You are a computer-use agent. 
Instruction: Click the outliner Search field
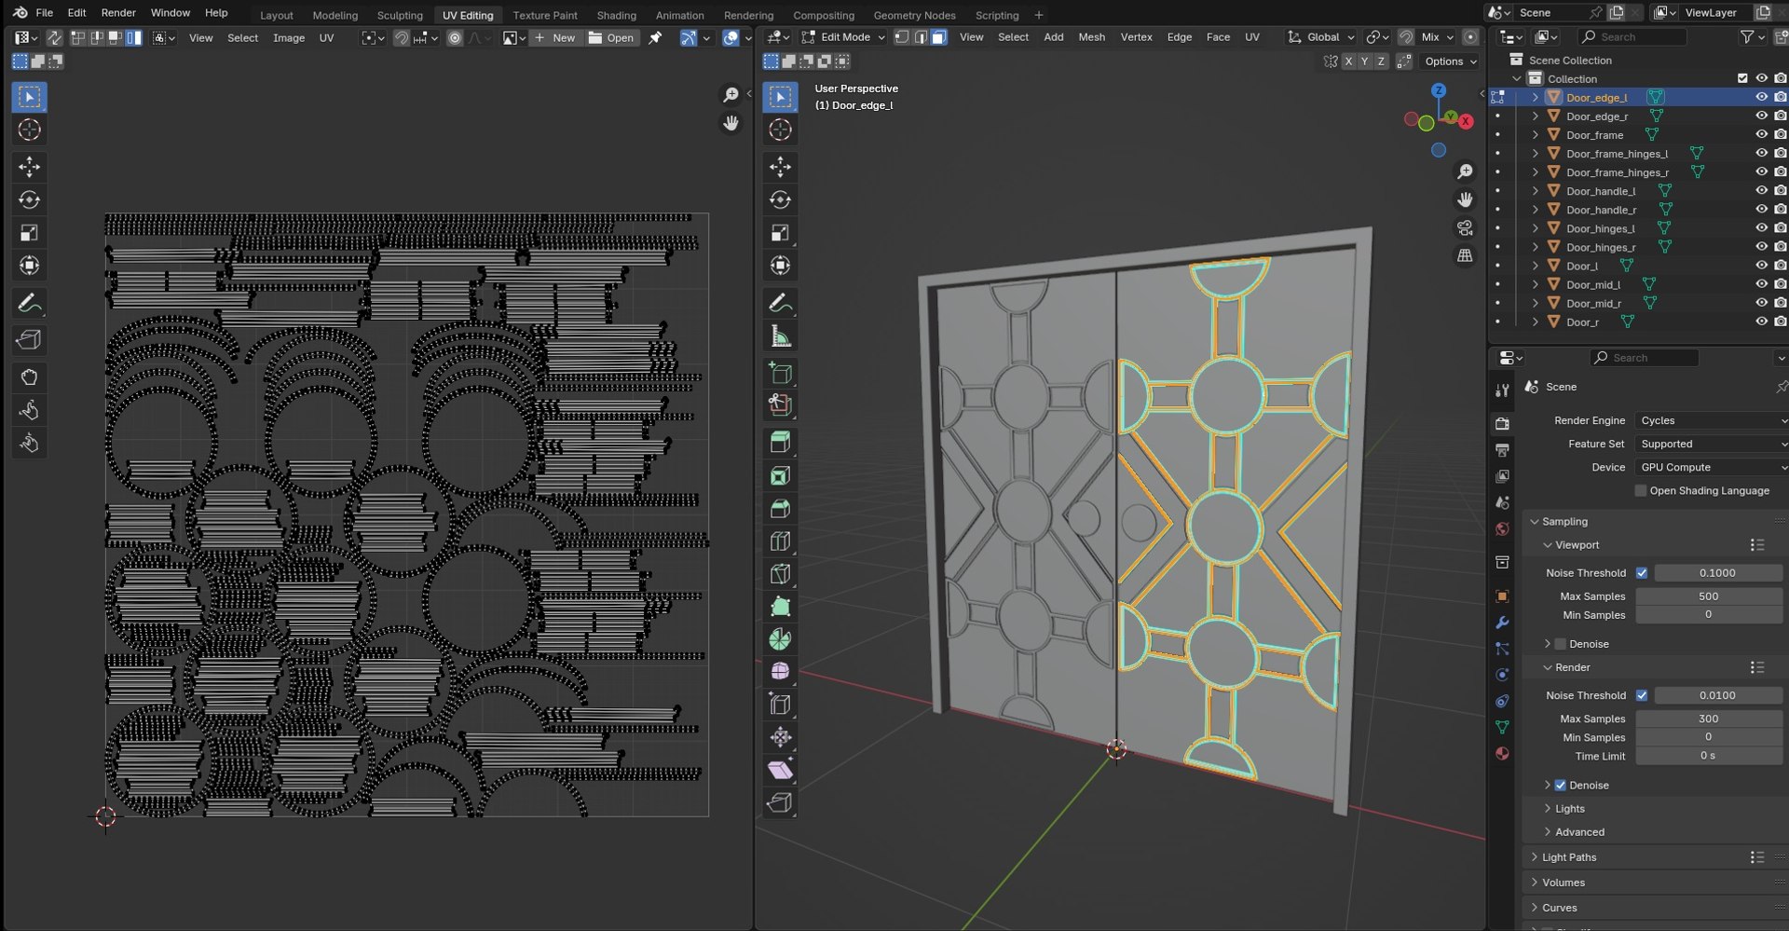tap(1632, 37)
